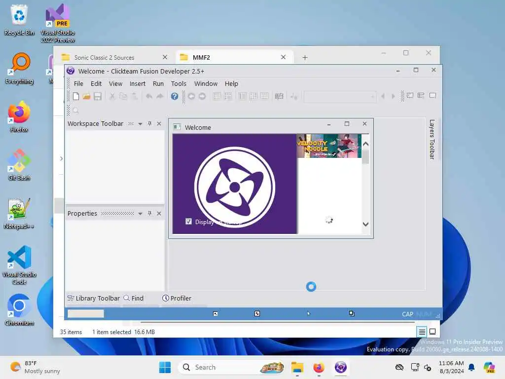Expand the Properties panel options arrow
This screenshot has width=505, height=379.
point(140,214)
